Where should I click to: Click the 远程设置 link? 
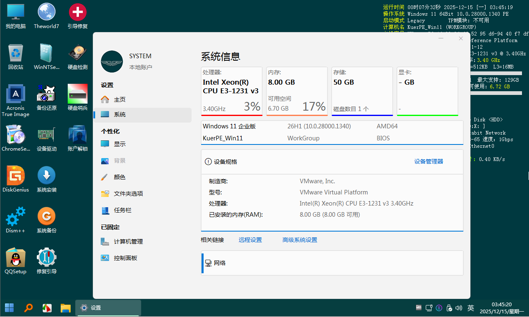(250, 240)
